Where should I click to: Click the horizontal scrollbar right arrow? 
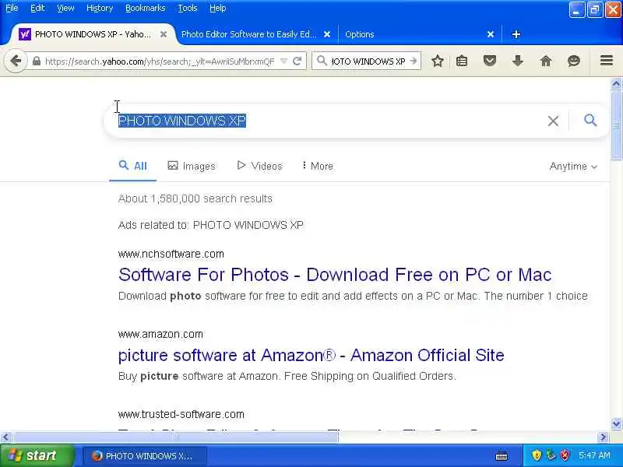pos(603,437)
